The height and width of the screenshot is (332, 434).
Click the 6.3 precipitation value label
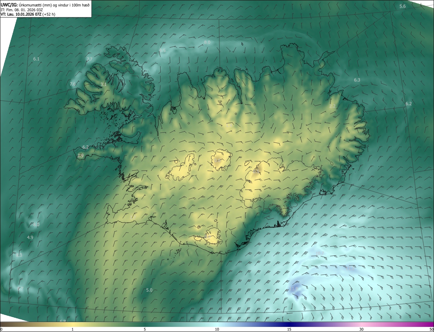click(x=357, y=80)
